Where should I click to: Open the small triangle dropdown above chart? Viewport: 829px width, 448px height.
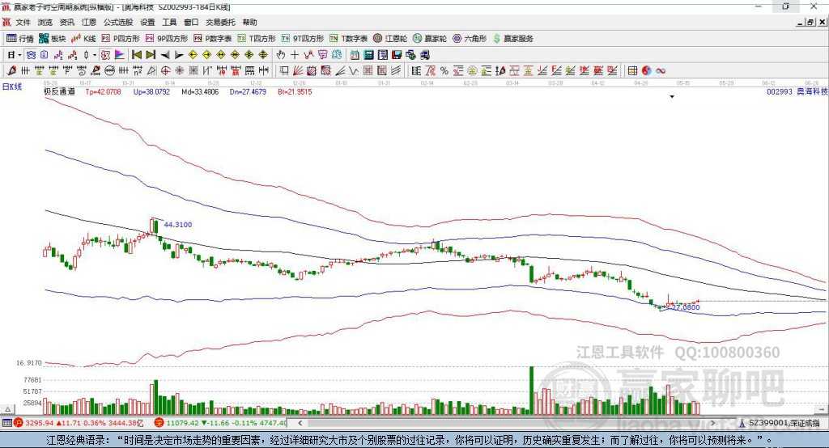672,97
